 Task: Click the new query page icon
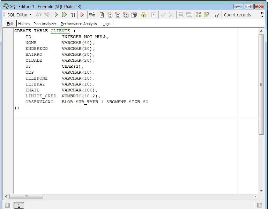110,15
